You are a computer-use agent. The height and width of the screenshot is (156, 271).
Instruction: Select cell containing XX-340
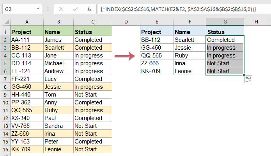pos(27,118)
